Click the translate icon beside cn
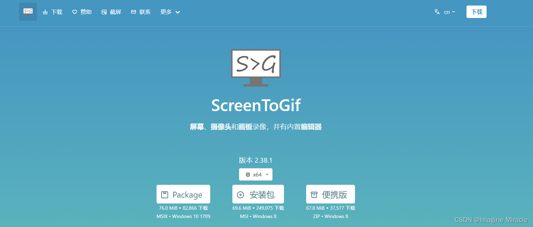This screenshot has width=533, height=227. 437,12
